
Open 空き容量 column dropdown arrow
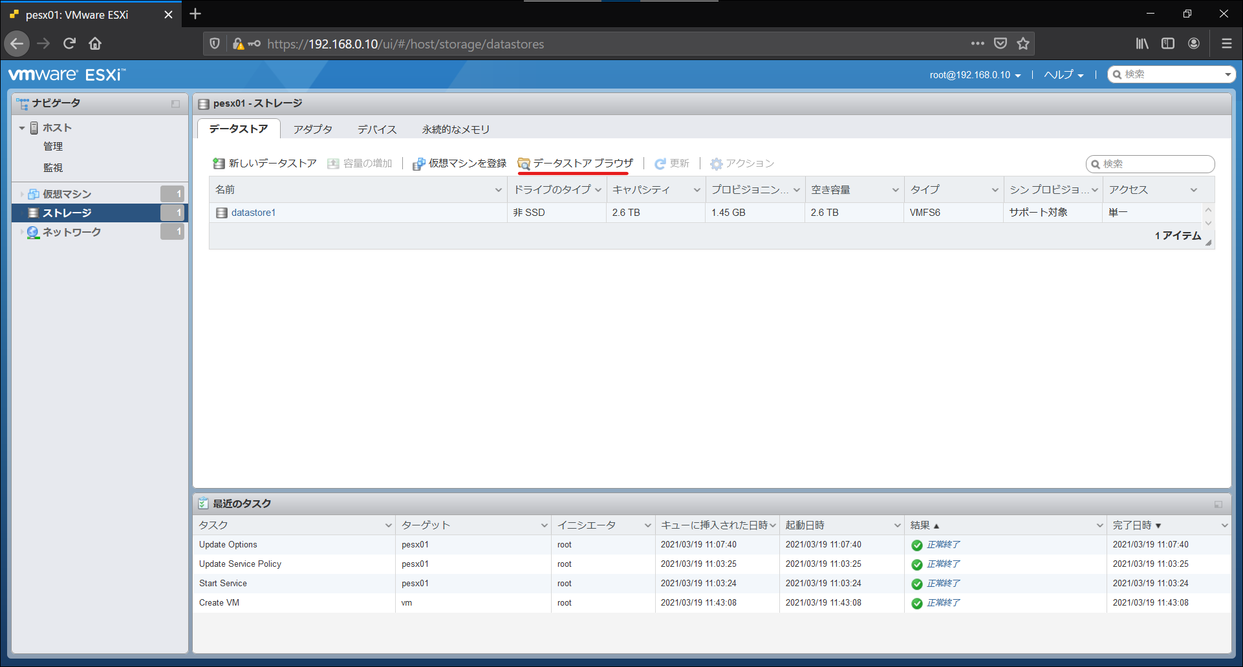895,190
